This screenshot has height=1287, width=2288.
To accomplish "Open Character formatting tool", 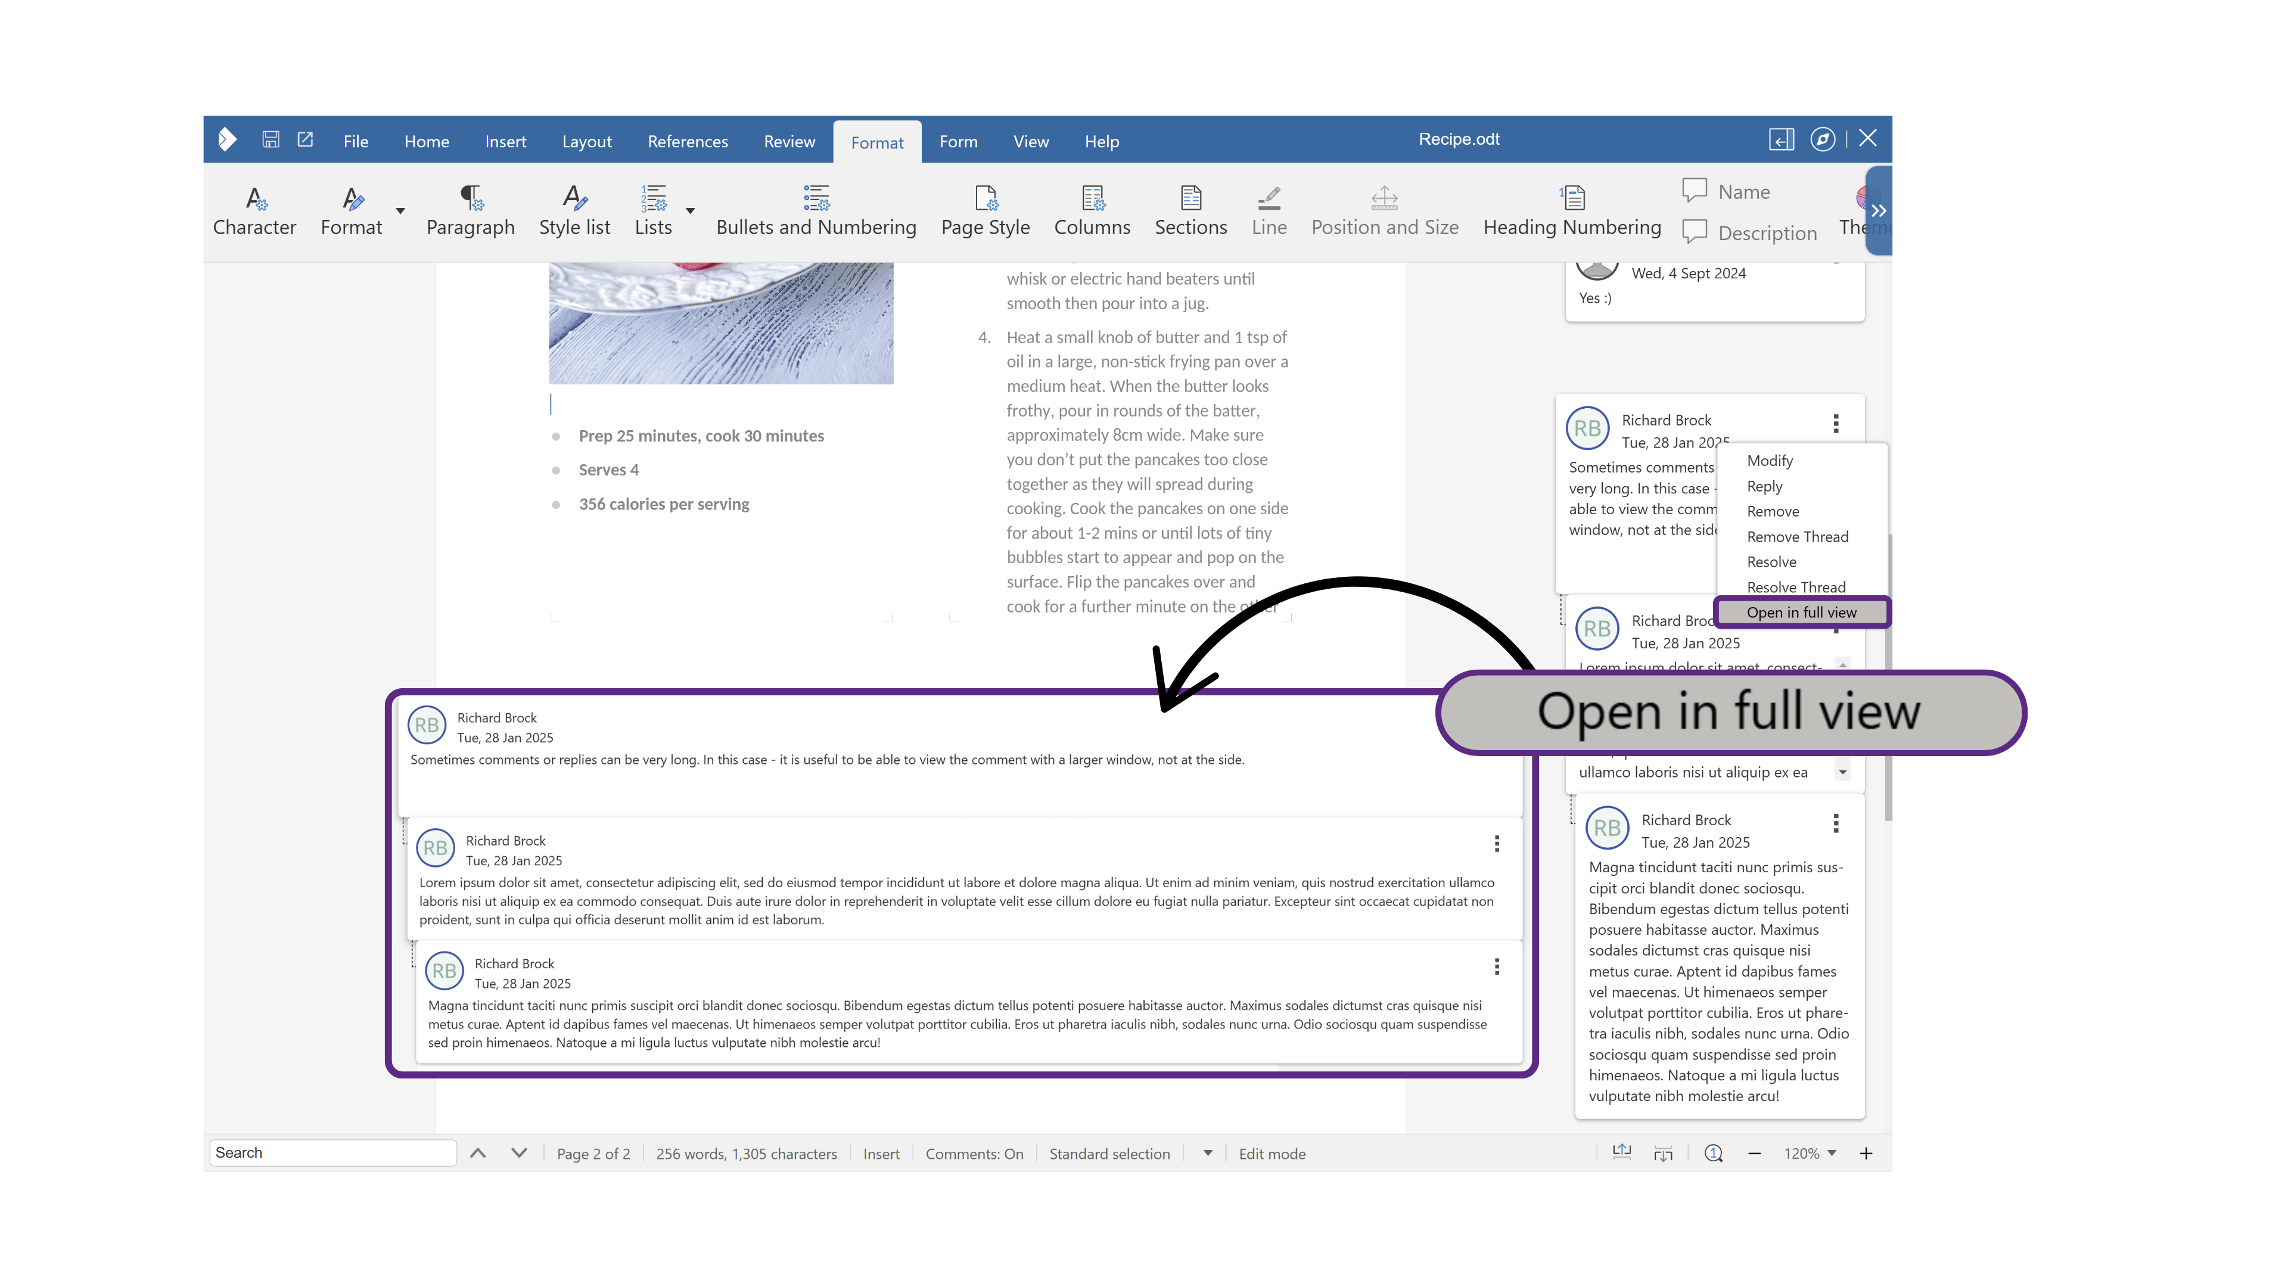I will pos(254,212).
